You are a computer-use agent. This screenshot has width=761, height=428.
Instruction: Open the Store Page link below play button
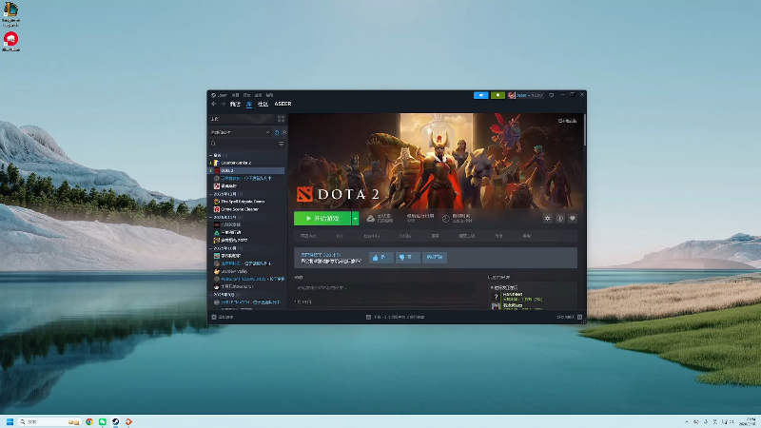click(308, 236)
